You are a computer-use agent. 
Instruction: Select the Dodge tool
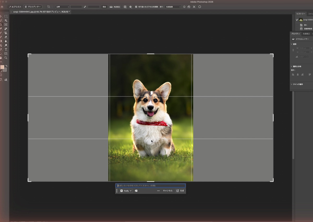coord(6,45)
